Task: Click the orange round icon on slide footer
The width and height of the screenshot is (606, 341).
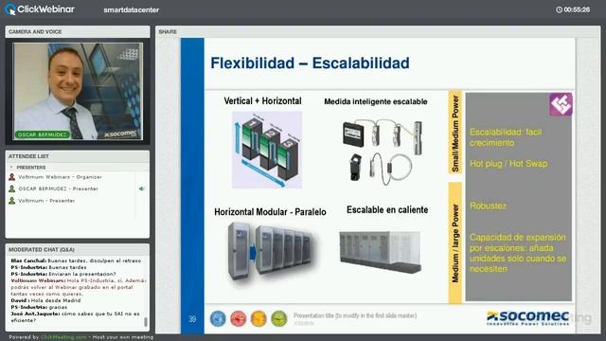Action: pos(258,319)
